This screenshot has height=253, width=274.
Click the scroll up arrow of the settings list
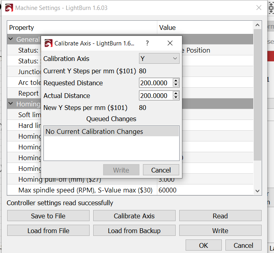[x=257, y=25]
